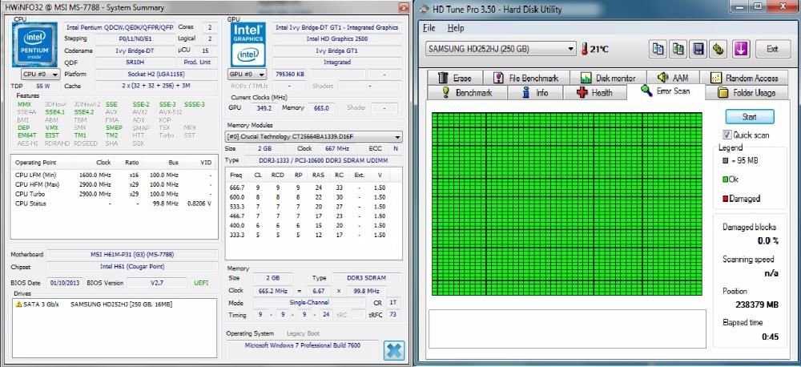Switch to the File Benchmark tab
This screenshot has height=367, width=801.
click(526, 79)
